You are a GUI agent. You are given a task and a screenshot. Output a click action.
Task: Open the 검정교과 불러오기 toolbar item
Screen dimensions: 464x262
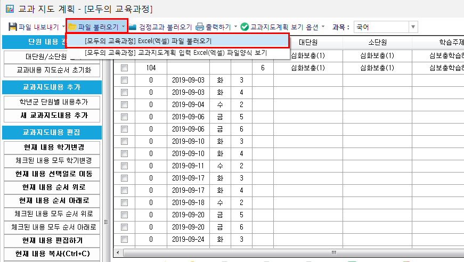point(161,27)
